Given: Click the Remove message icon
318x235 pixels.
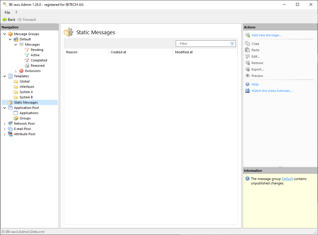Looking at the screenshot, I should click(x=247, y=63).
